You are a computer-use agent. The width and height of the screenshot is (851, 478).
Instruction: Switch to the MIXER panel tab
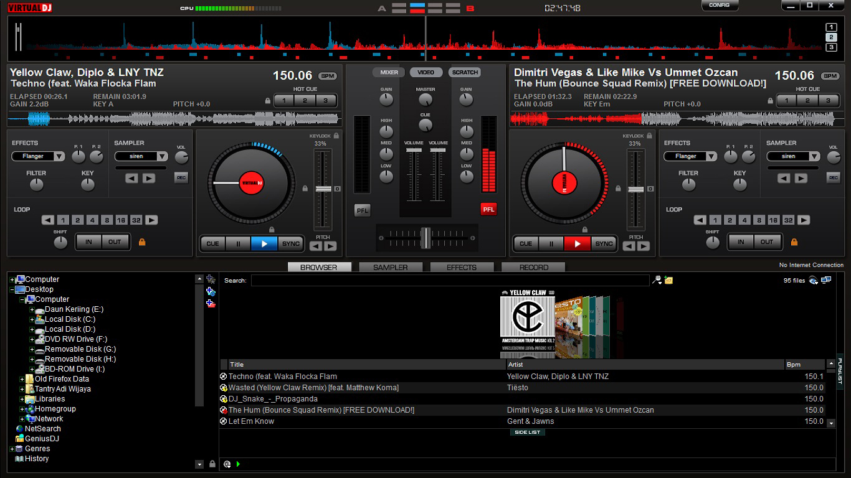[389, 72]
